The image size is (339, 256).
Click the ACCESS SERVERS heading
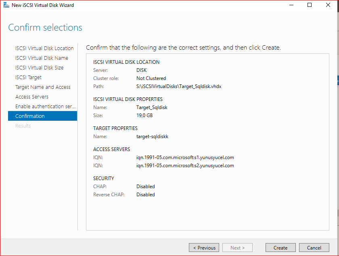111,149
